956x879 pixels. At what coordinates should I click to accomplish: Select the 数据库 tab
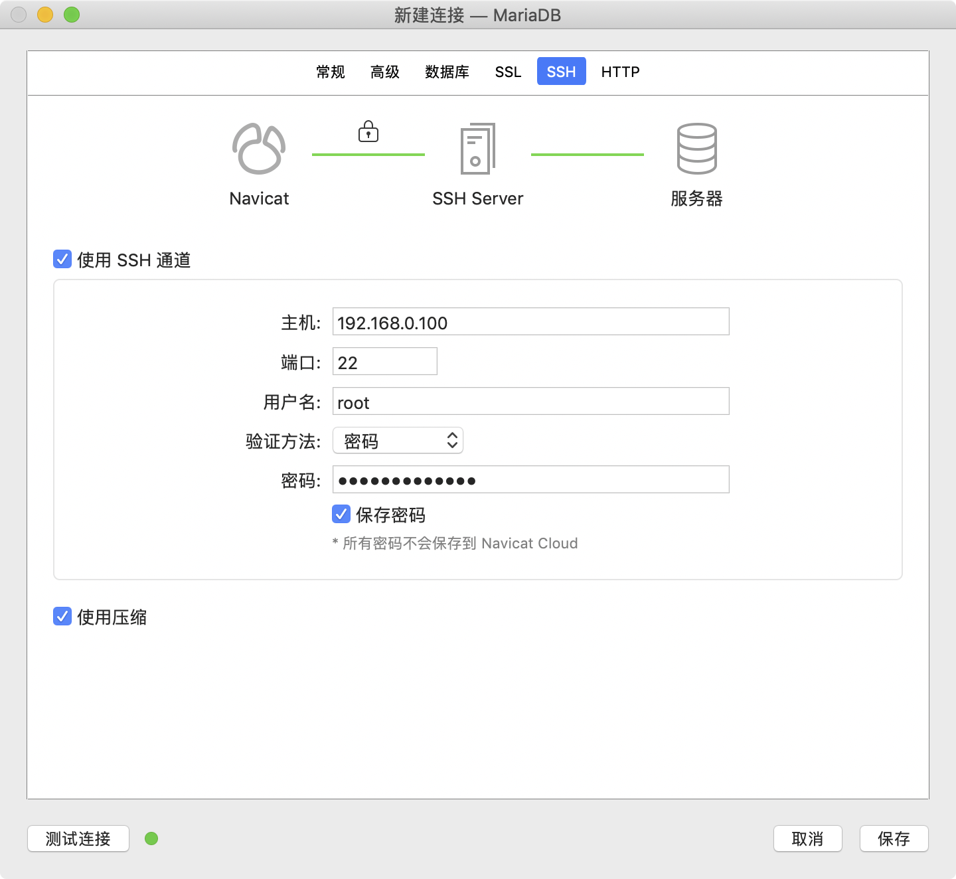click(447, 72)
